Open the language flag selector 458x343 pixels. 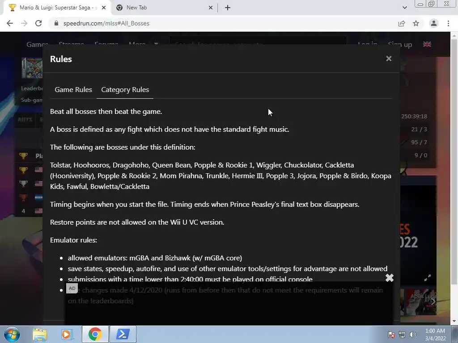pyautogui.click(x=427, y=44)
